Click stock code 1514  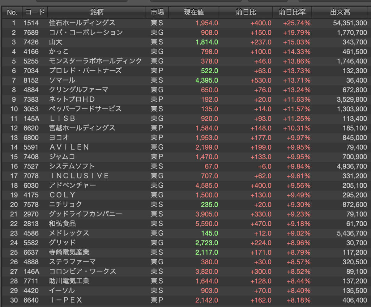(x=31, y=23)
